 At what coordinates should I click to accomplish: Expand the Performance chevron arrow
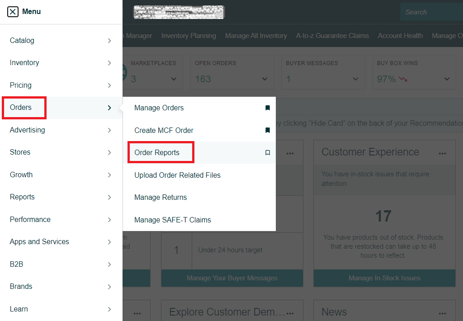[109, 220]
